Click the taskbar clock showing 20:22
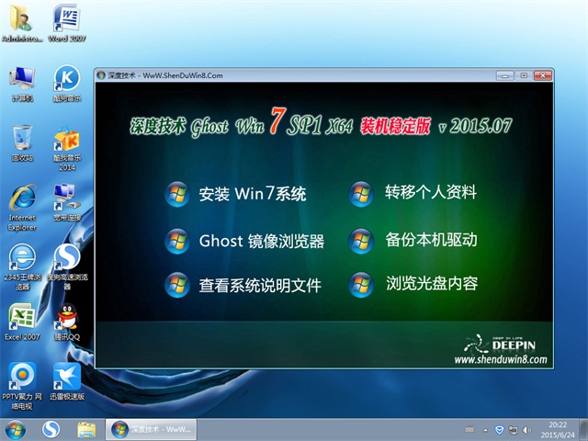The width and height of the screenshot is (588, 441). click(558, 430)
